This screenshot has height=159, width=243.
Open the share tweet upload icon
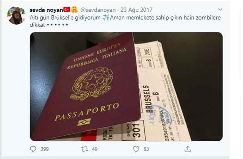(188, 149)
